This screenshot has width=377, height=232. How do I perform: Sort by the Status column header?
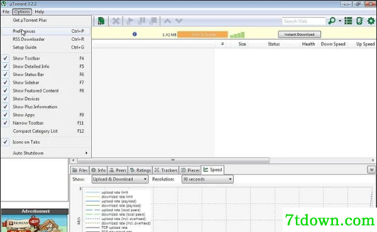[x=273, y=44]
